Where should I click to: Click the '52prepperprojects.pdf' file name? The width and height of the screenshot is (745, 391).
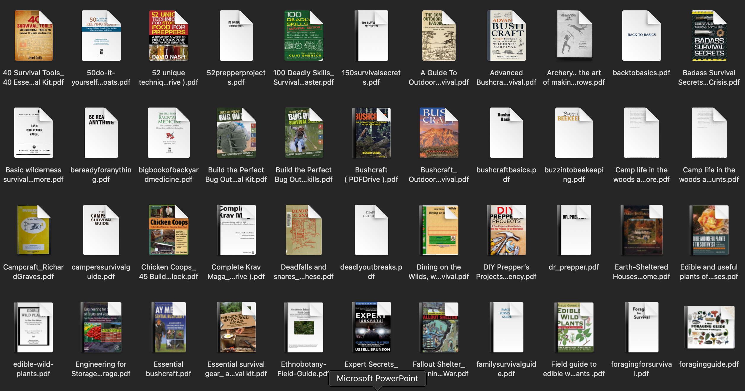[x=236, y=77]
